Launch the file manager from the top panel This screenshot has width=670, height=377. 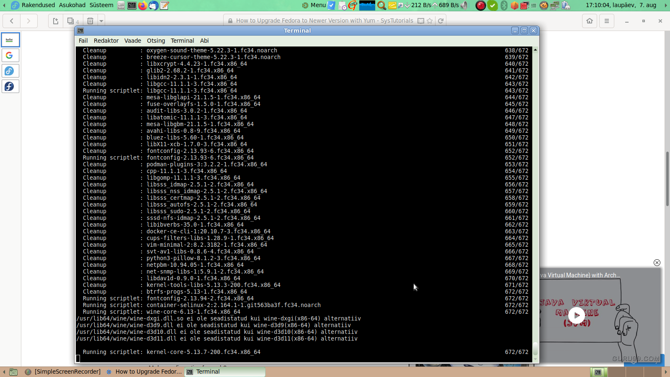pyautogui.click(x=121, y=5)
